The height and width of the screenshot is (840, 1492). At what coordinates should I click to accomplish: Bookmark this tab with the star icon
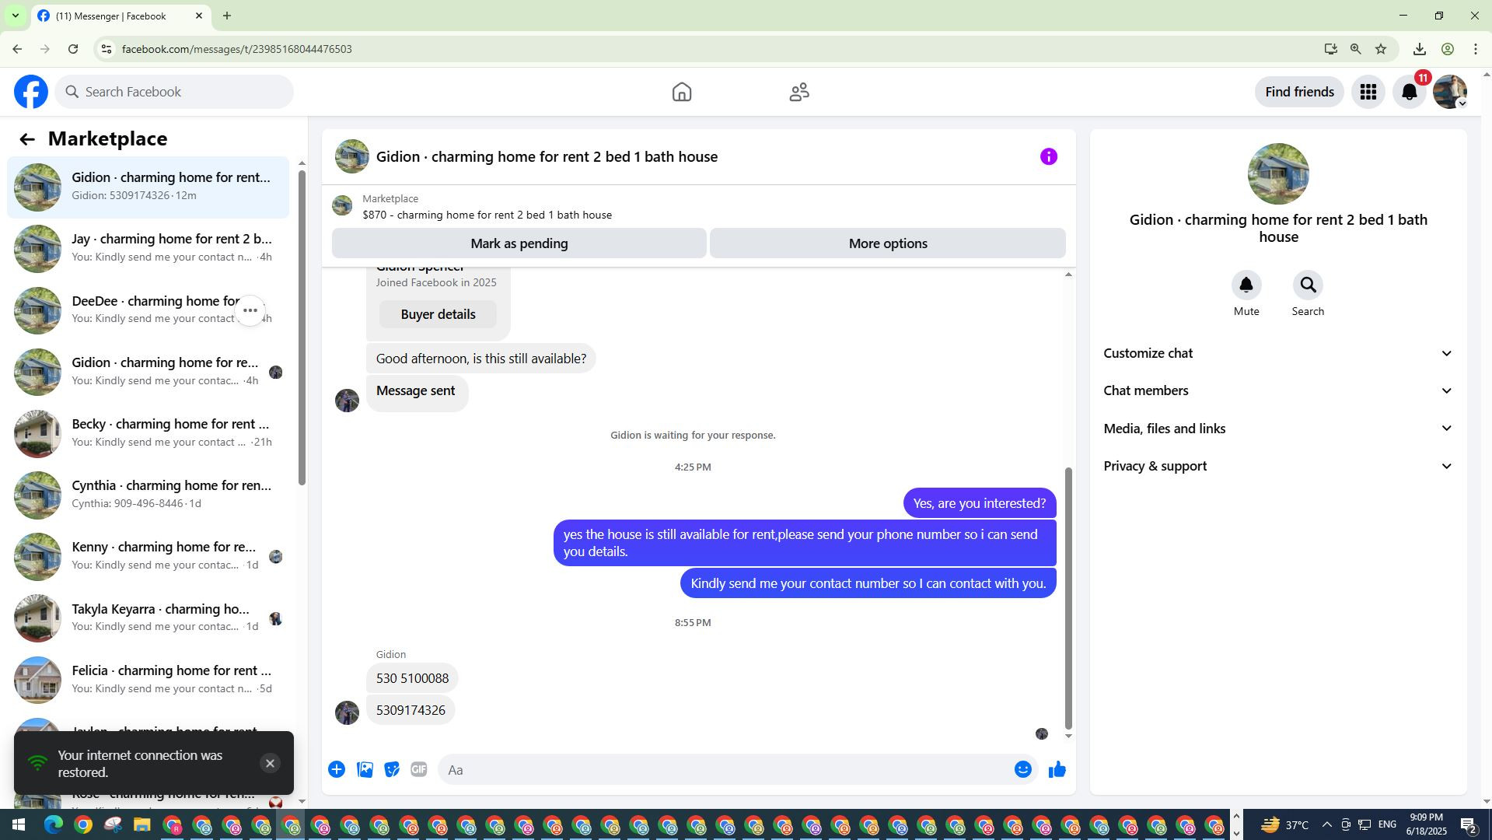(1381, 49)
